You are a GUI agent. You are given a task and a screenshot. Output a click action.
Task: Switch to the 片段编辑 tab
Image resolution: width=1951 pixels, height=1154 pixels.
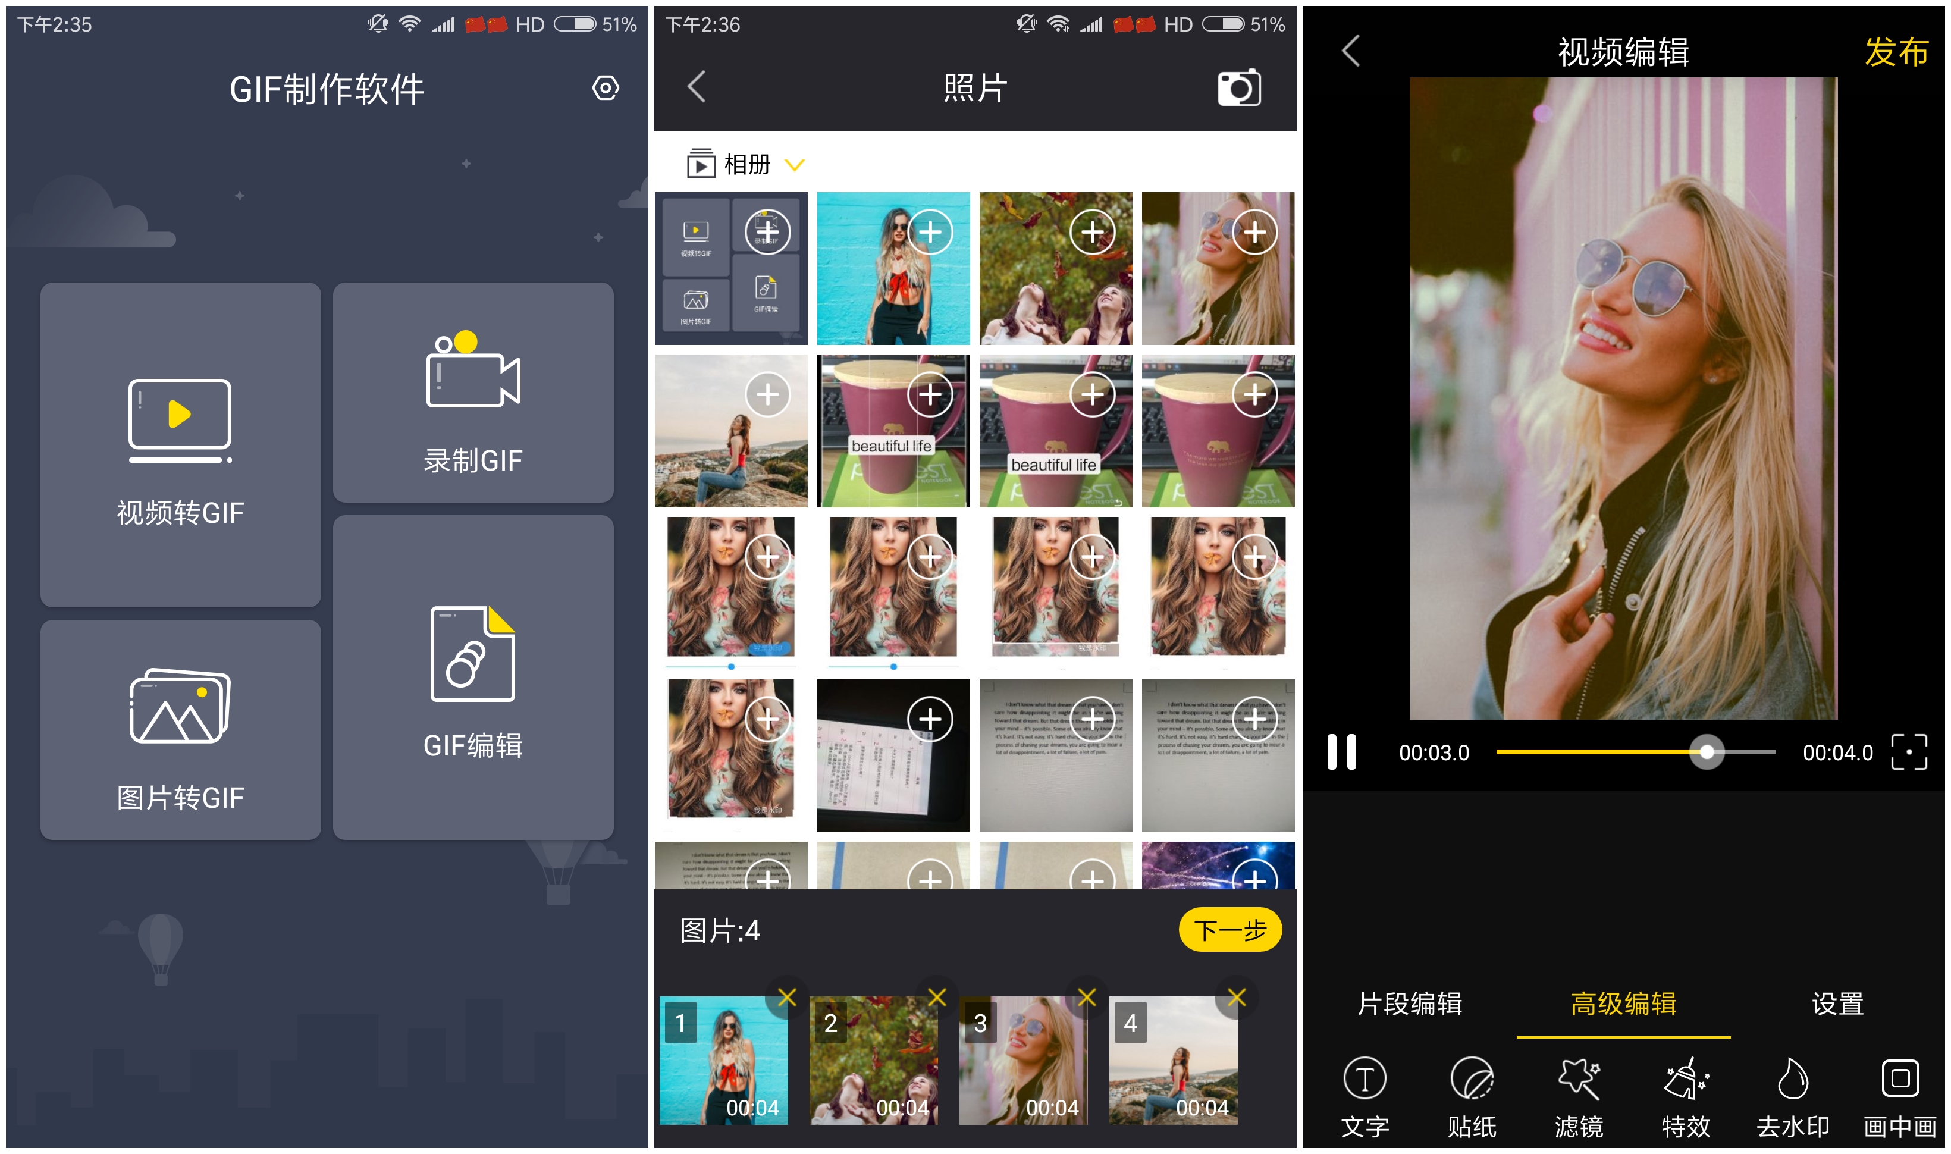[1409, 1004]
